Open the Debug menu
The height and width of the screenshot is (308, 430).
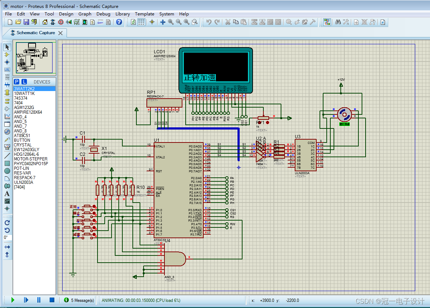(103, 14)
